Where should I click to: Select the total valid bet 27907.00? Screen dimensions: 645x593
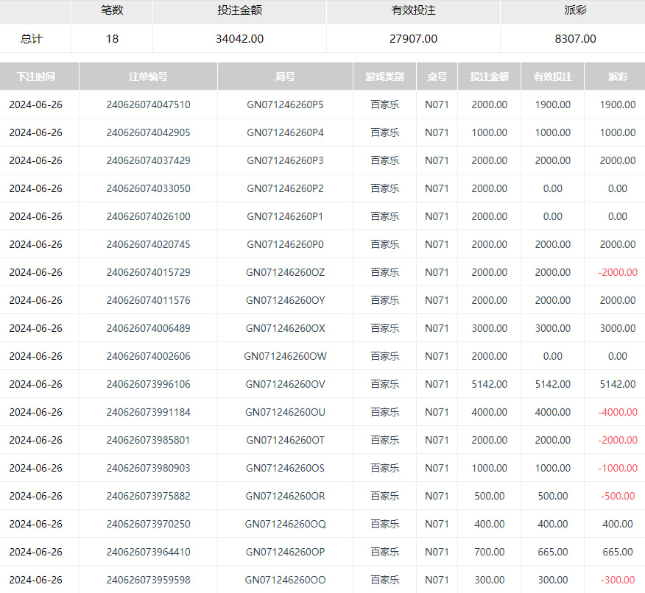click(x=413, y=39)
